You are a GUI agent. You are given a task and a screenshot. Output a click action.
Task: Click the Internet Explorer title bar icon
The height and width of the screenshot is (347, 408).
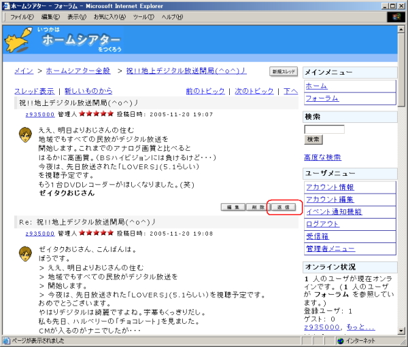click(5, 5)
